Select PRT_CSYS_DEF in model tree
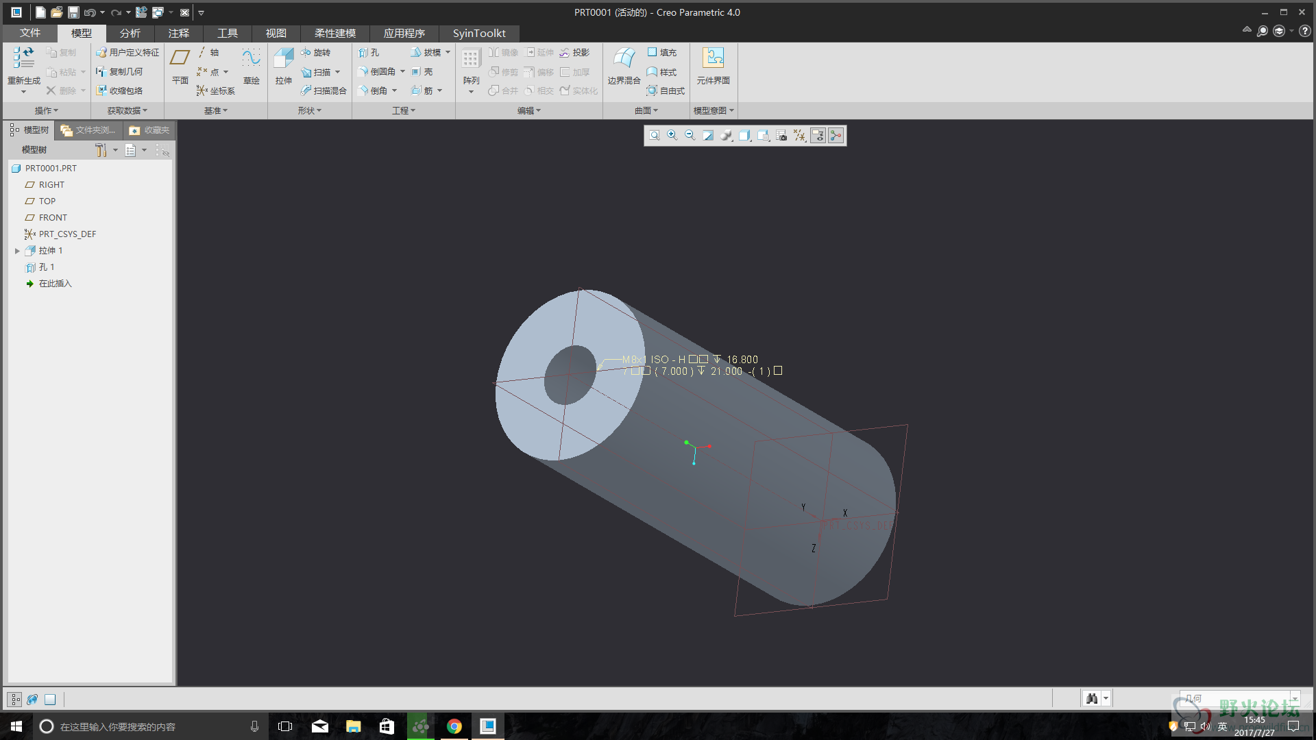The height and width of the screenshot is (740, 1316). pyautogui.click(x=60, y=234)
